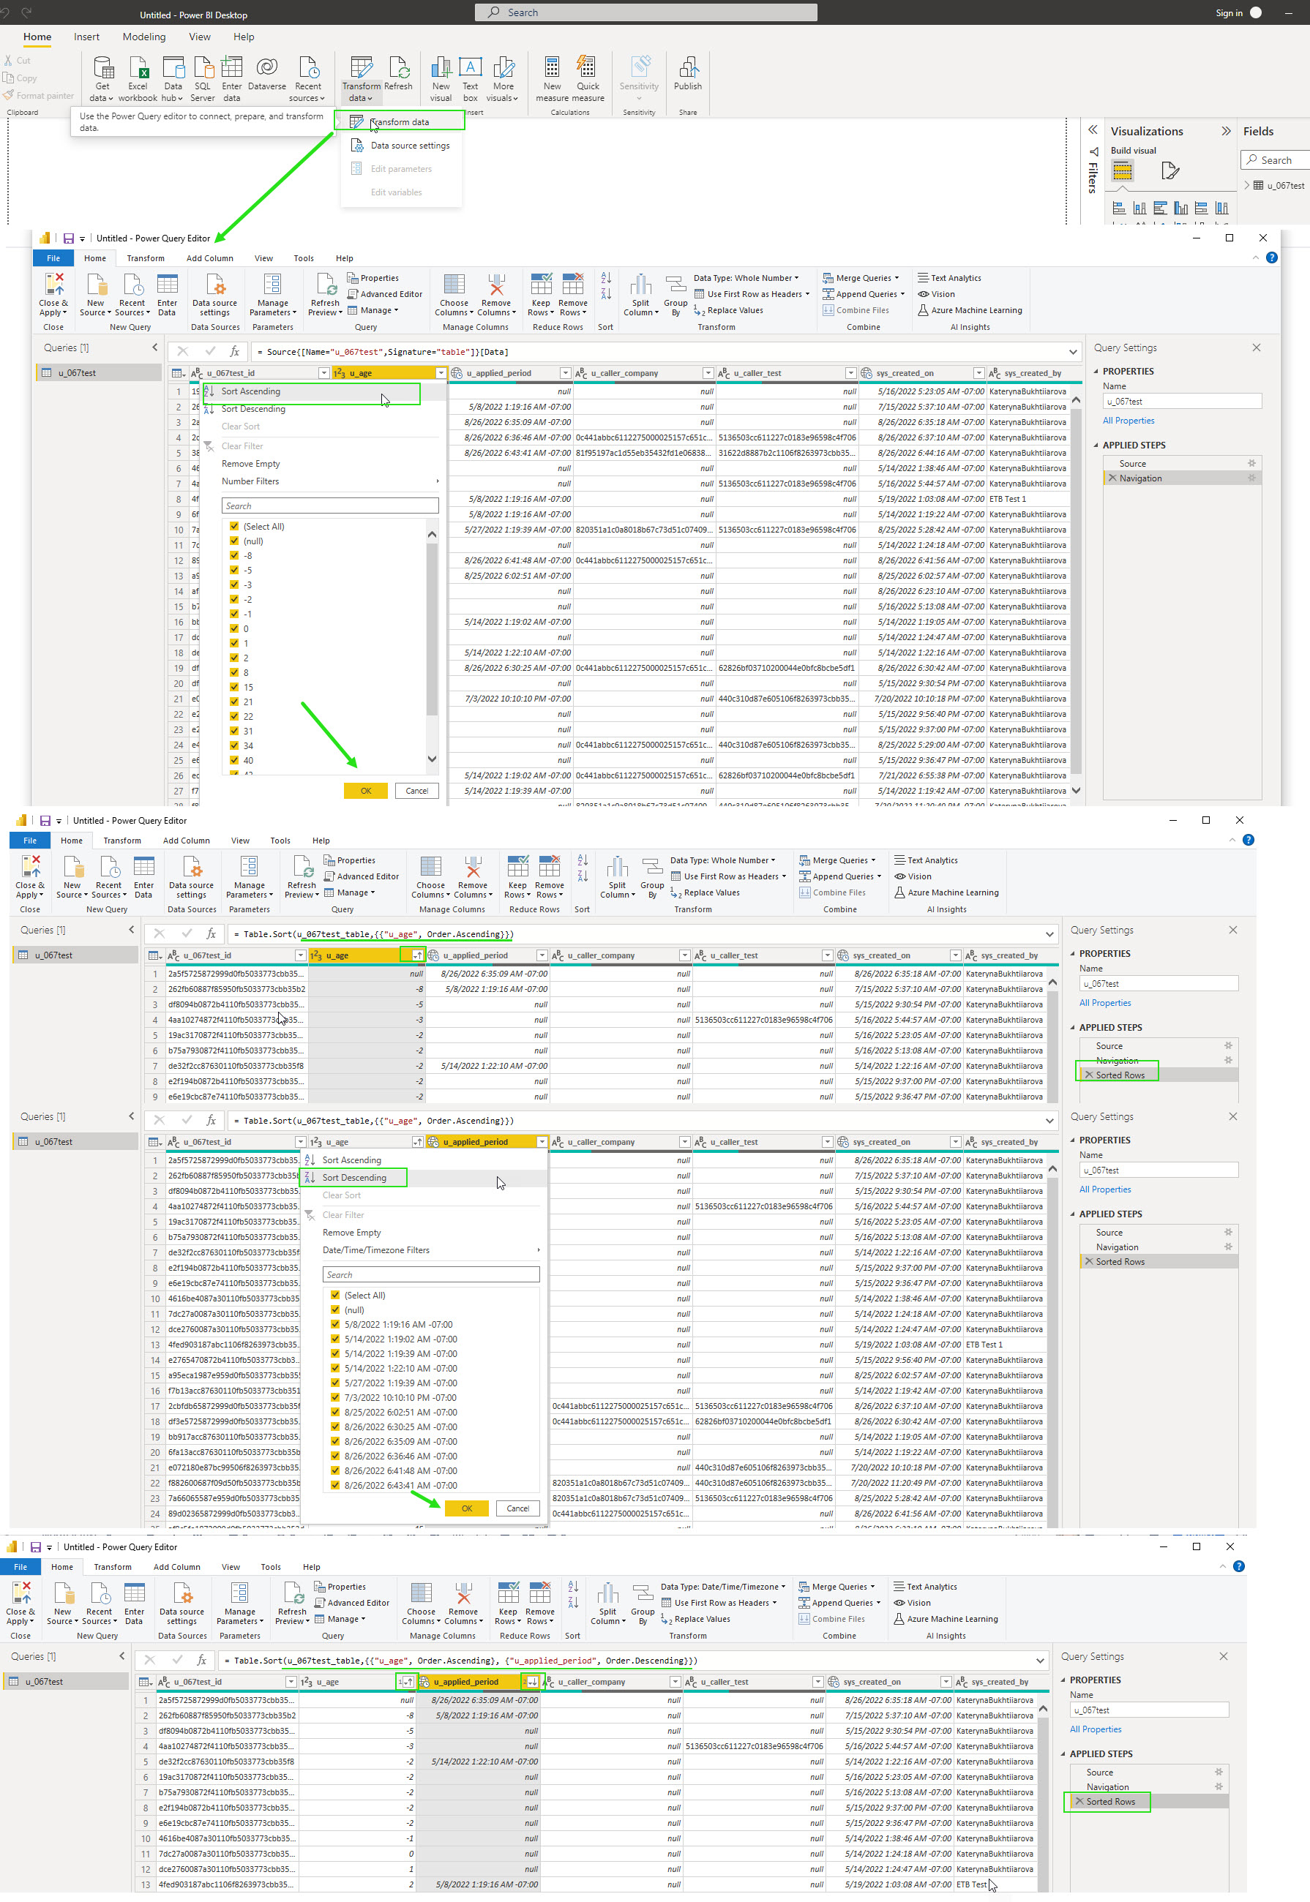Click Azure Machine Learning in bottom Power Query Editor
This screenshot has width=1310, height=1902.
click(946, 1618)
